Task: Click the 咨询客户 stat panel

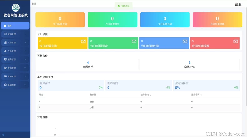Action: [71, 86]
